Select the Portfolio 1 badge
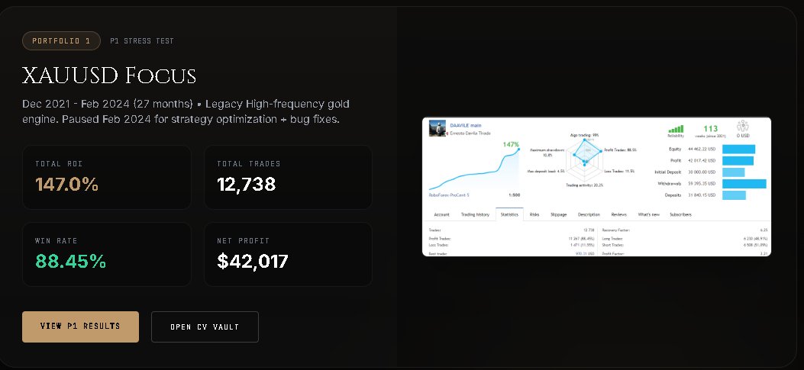 click(x=61, y=40)
